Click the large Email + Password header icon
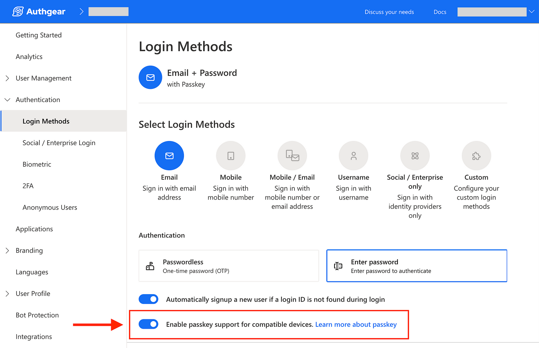Viewport: 539px width, 348px height. [151, 77]
